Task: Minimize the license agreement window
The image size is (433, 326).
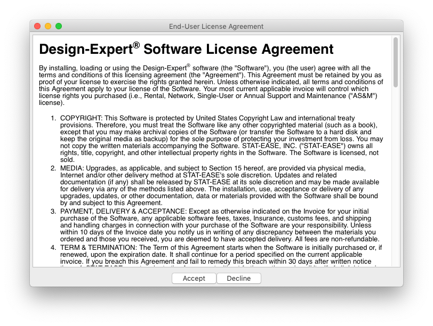Action: coord(48,26)
